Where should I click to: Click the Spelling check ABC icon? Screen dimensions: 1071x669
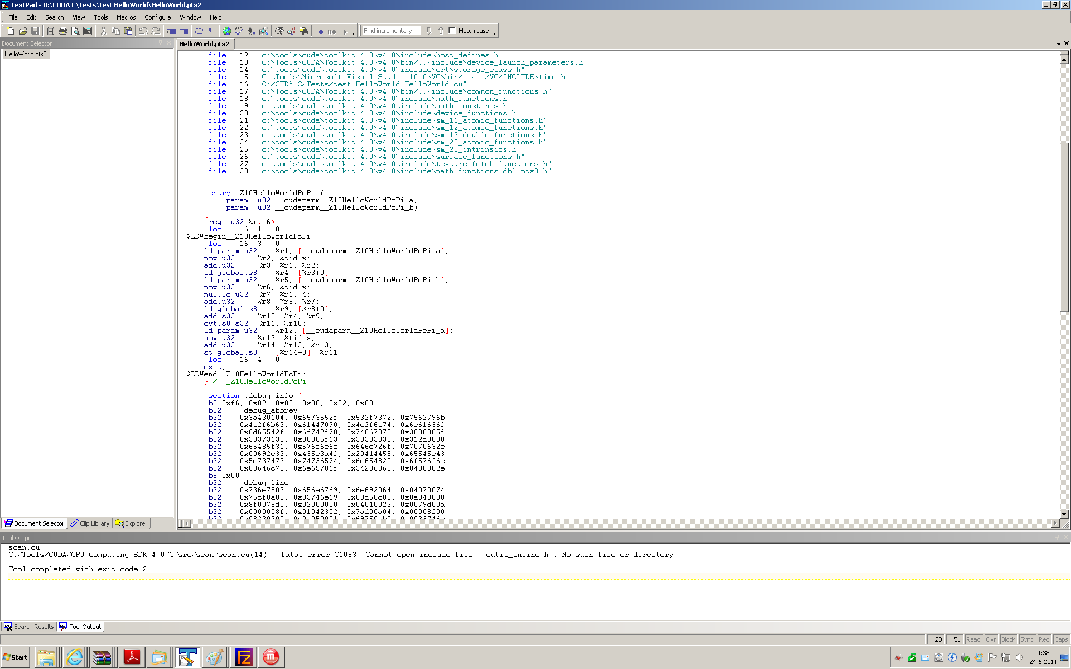(x=239, y=31)
